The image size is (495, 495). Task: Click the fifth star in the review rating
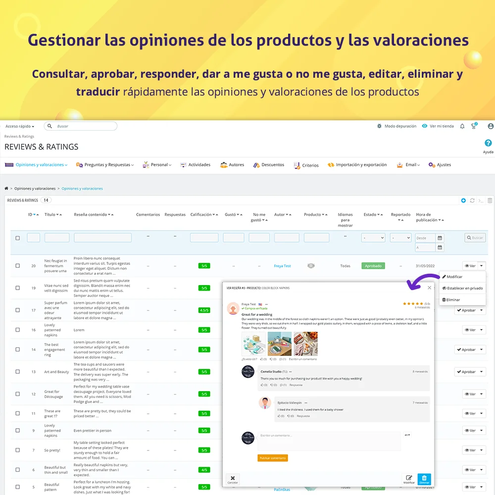(x=421, y=303)
